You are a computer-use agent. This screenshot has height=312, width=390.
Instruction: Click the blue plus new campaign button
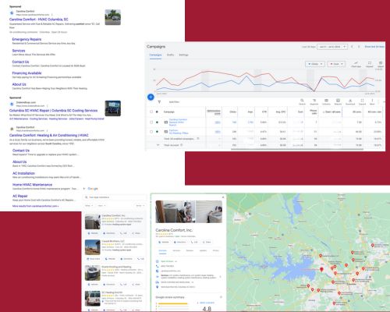point(151,97)
